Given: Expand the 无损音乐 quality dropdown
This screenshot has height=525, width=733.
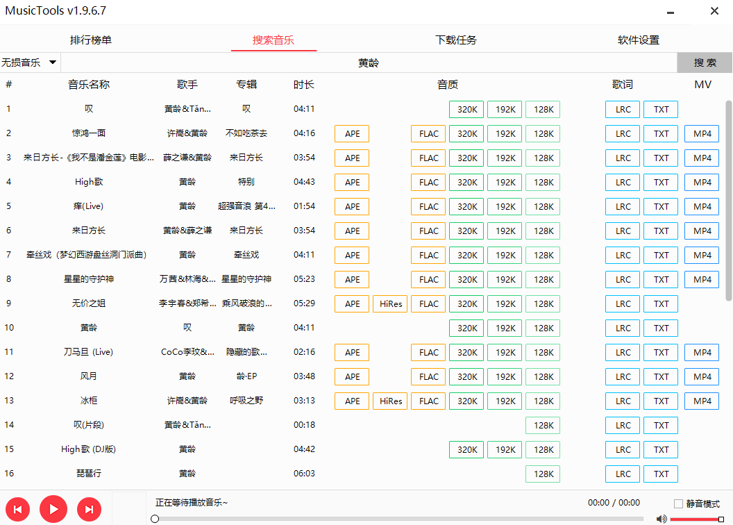Looking at the screenshot, I should (29, 62).
